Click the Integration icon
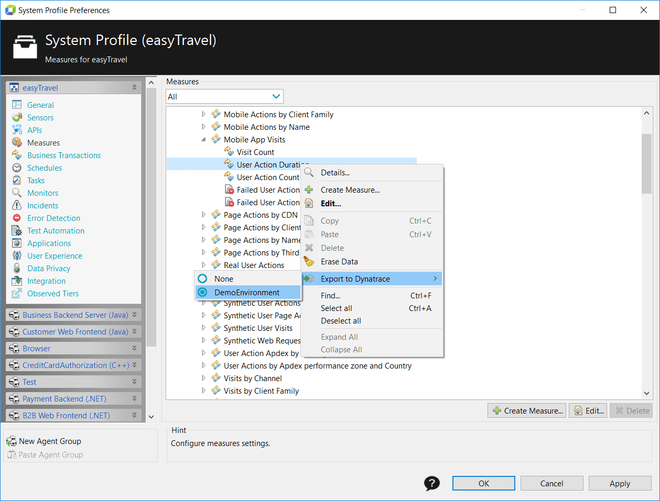Screen dimensions: 660x501 pos(17,281)
